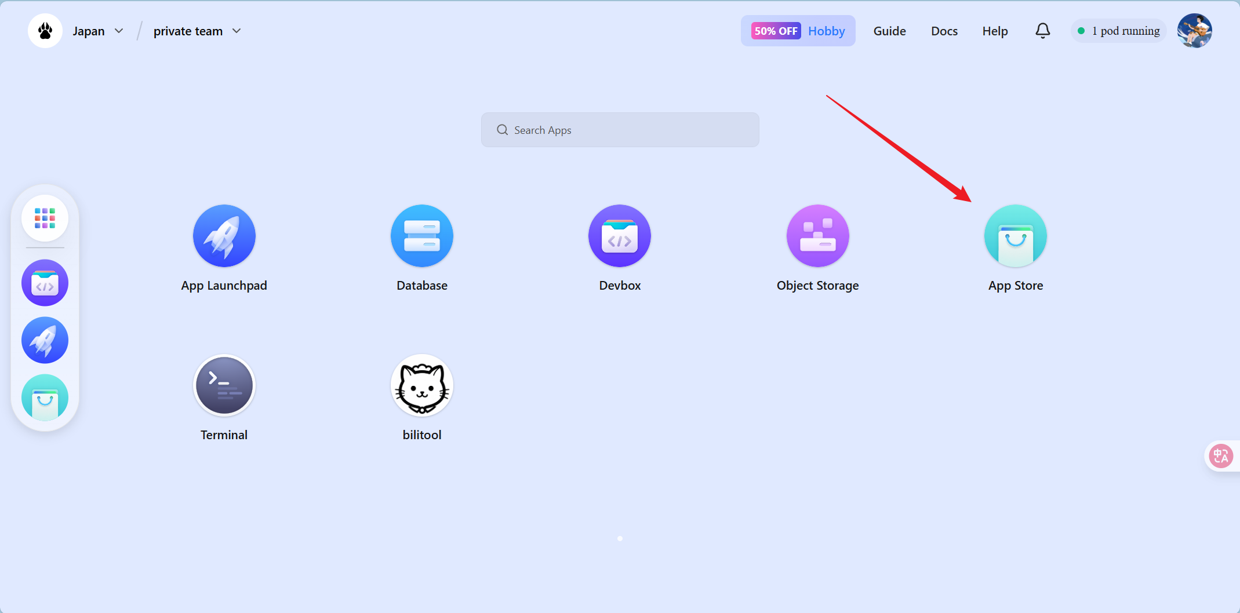Open the notification bell

click(1042, 31)
